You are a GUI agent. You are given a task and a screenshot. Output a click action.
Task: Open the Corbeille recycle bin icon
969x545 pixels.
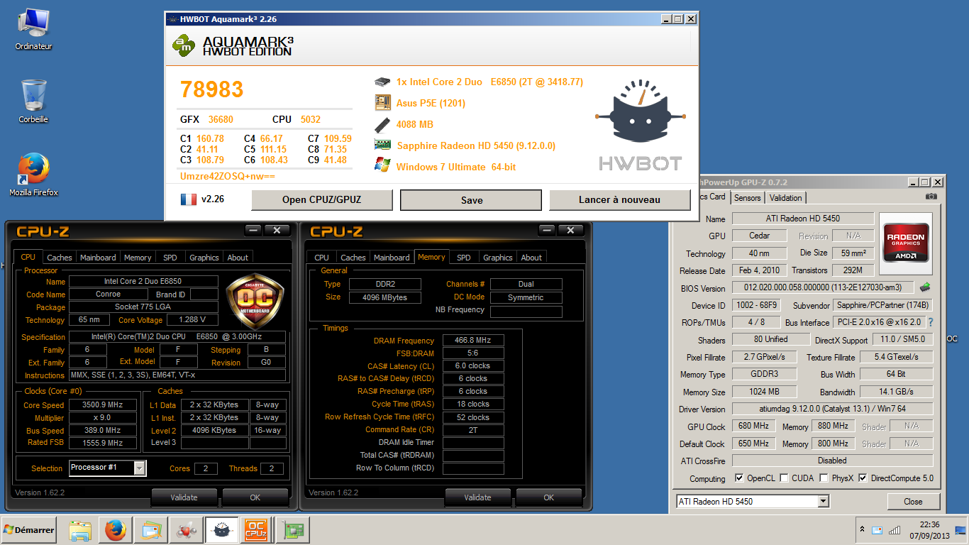click(x=33, y=101)
